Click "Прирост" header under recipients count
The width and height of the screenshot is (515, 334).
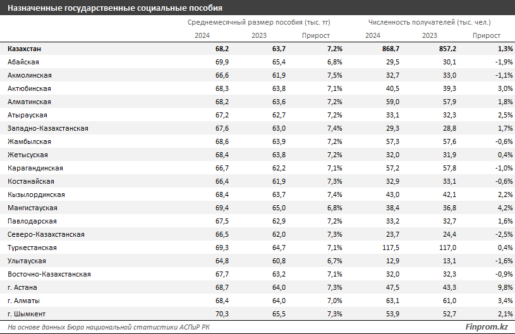click(x=485, y=35)
